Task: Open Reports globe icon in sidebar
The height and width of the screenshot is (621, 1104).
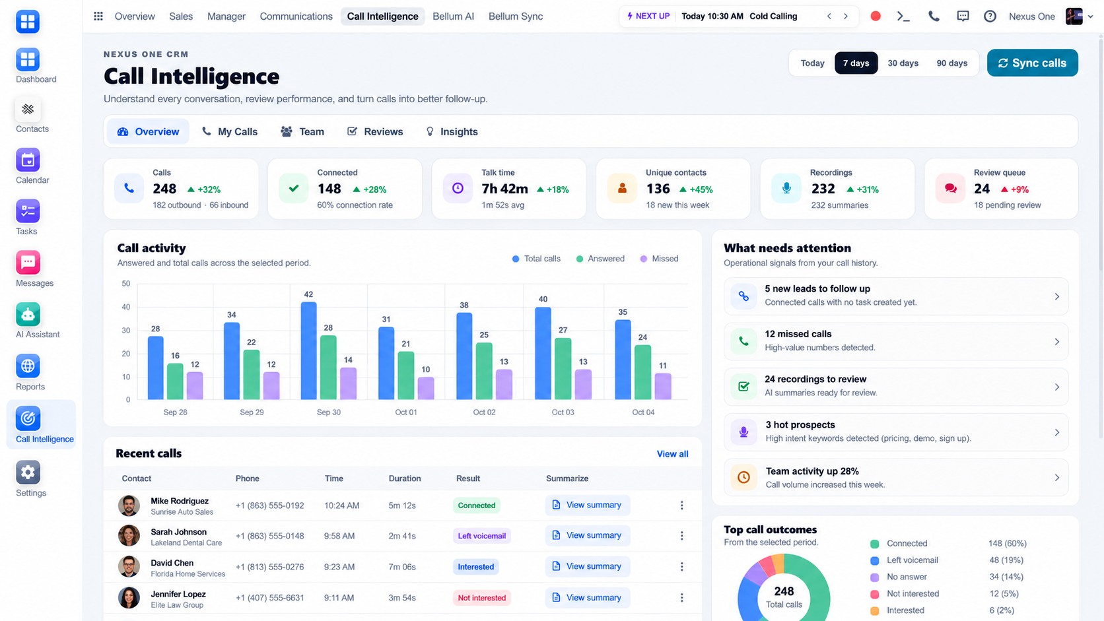Action: coord(28,366)
